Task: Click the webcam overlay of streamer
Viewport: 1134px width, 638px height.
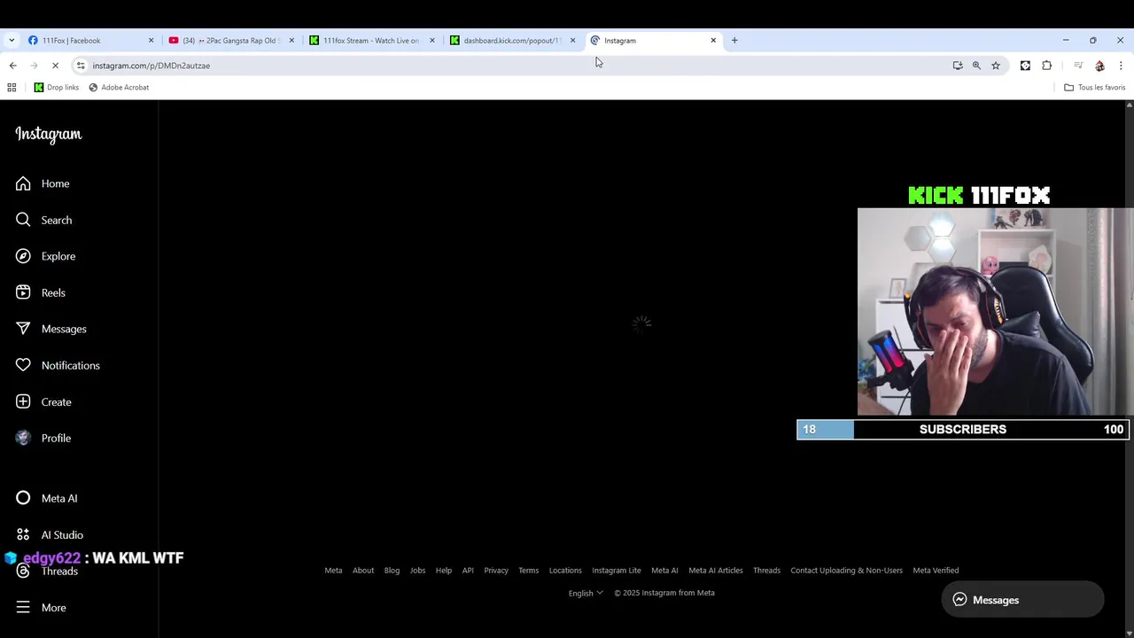Action: click(995, 312)
